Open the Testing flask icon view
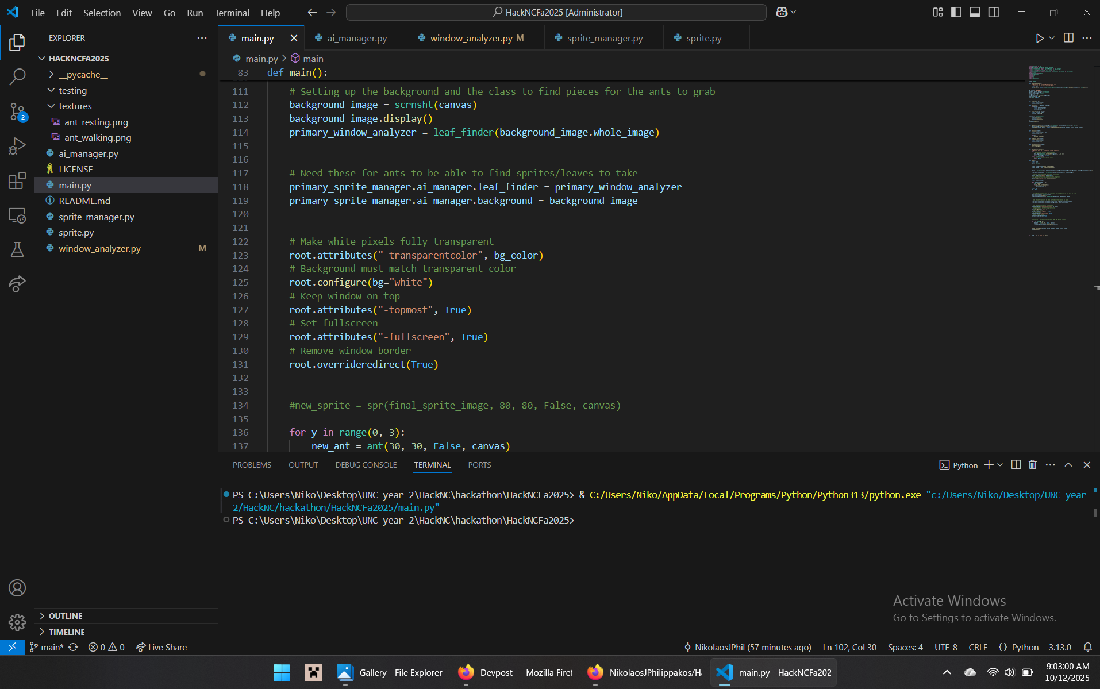Viewport: 1100px width, 689px height. coord(17,249)
